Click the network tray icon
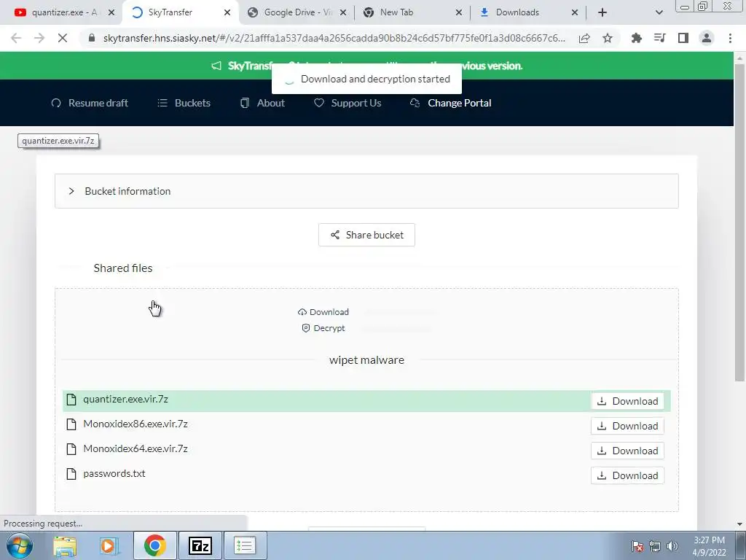Screen dimensions: 746x560 coord(655,546)
